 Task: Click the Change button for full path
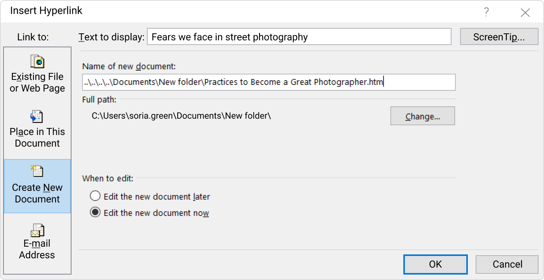coord(423,116)
